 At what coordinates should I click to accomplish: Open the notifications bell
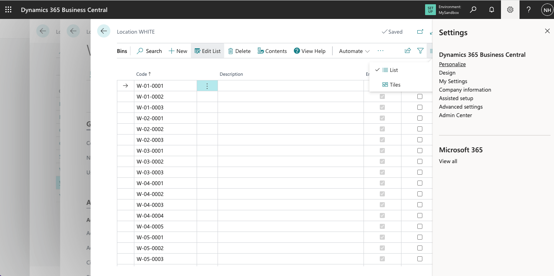tap(492, 10)
